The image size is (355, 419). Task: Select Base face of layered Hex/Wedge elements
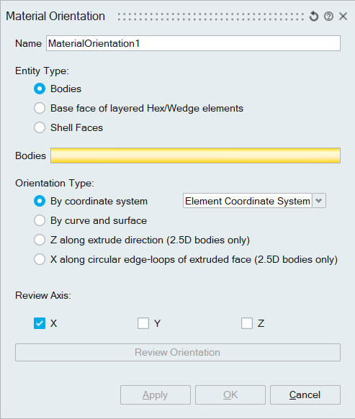pos(40,108)
